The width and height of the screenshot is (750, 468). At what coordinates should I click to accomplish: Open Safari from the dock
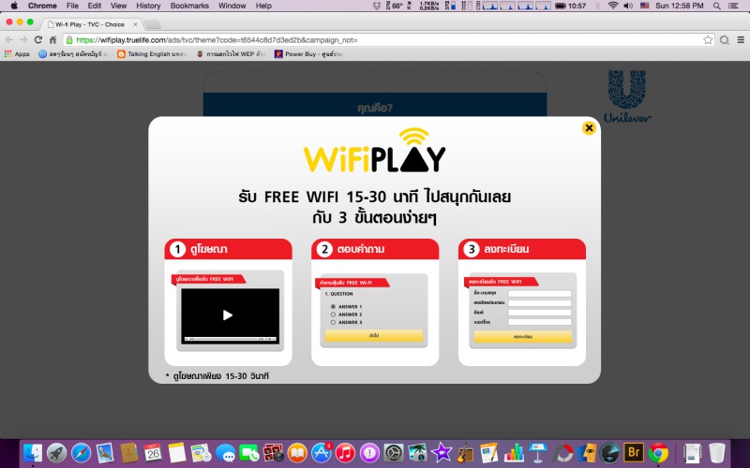[81, 453]
